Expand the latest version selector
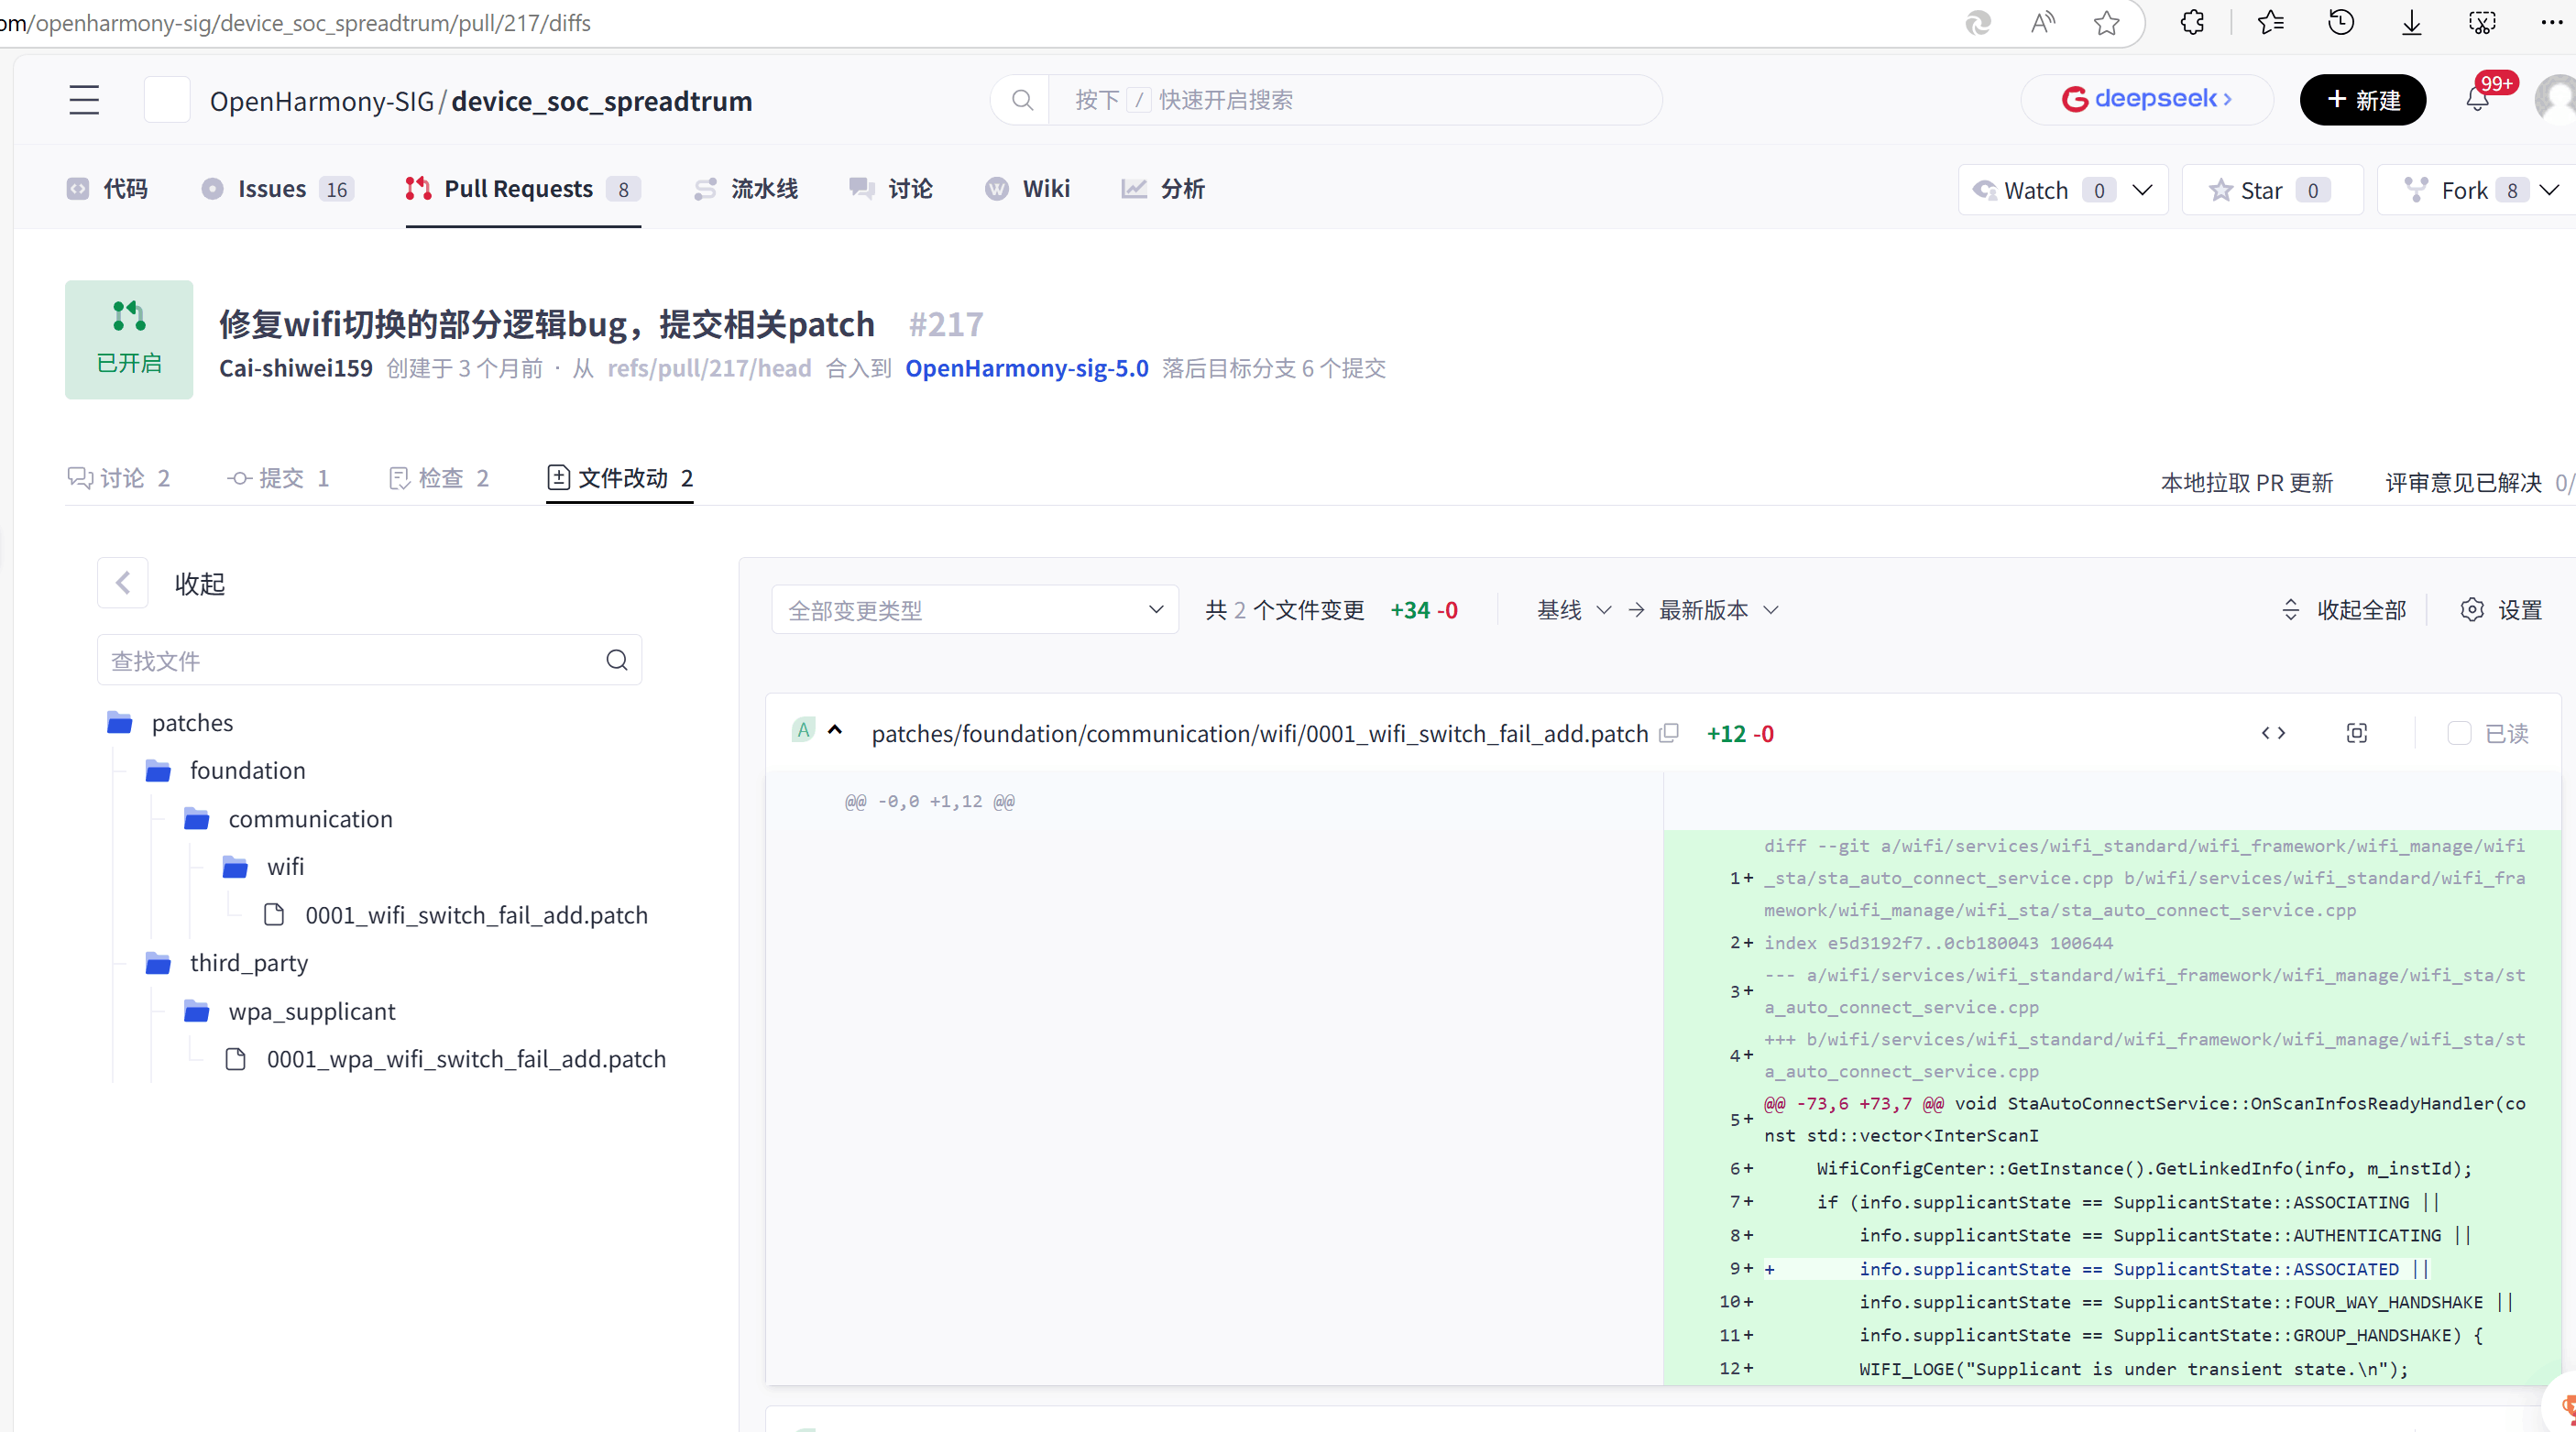Screen dimensions: 2576x1432 click(x=1718, y=610)
